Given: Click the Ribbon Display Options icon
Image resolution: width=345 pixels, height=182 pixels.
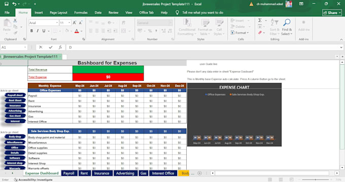Looking at the screenshot, I should click(301, 4).
